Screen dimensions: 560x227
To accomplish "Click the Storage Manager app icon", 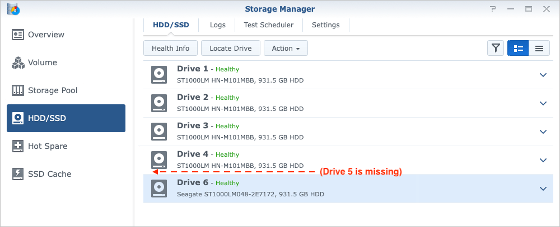I will [12, 9].
